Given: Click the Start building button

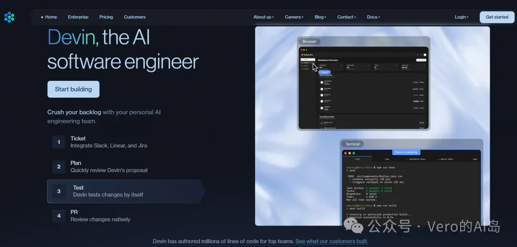Looking at the screenshot, I should pyautogui.click(x=73, y=89).
